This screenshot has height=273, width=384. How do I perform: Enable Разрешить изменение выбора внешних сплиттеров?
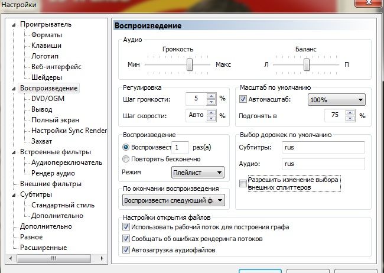[243, 184]
